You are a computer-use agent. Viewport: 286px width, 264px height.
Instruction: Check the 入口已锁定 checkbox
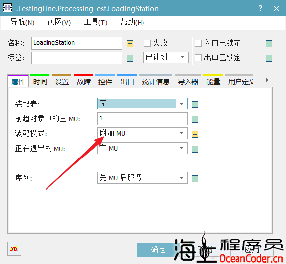pyautogui.click(x=198, y=43)
